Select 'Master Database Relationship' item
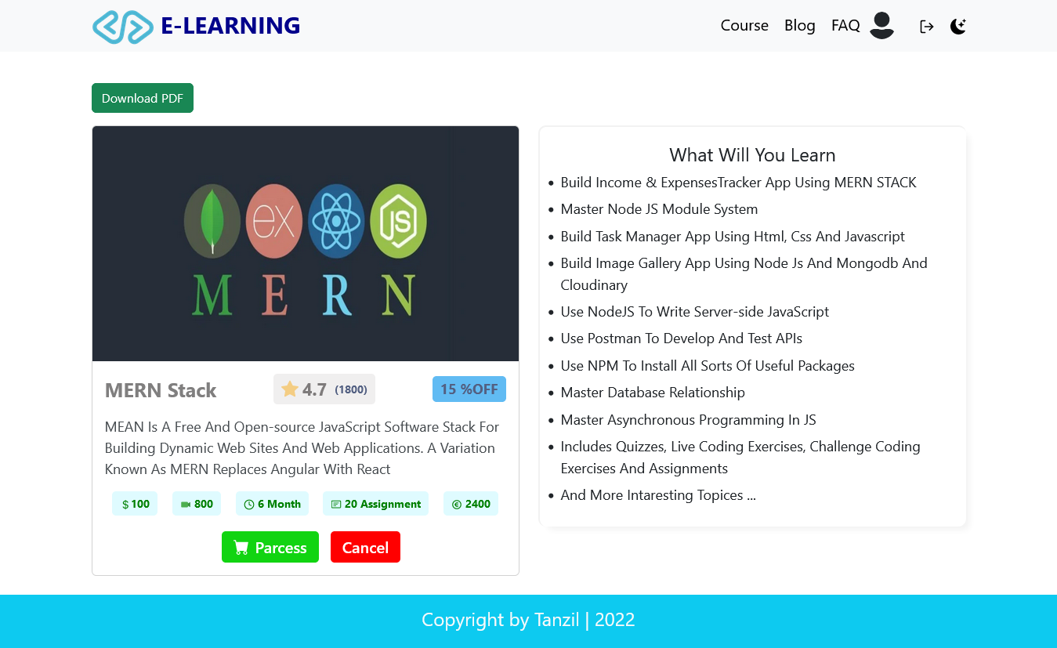Screen dimensions: 1057x648 coord(653,393)
